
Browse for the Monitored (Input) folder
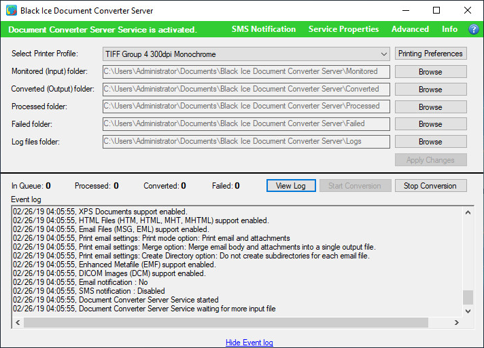click(x=430, y=72)
